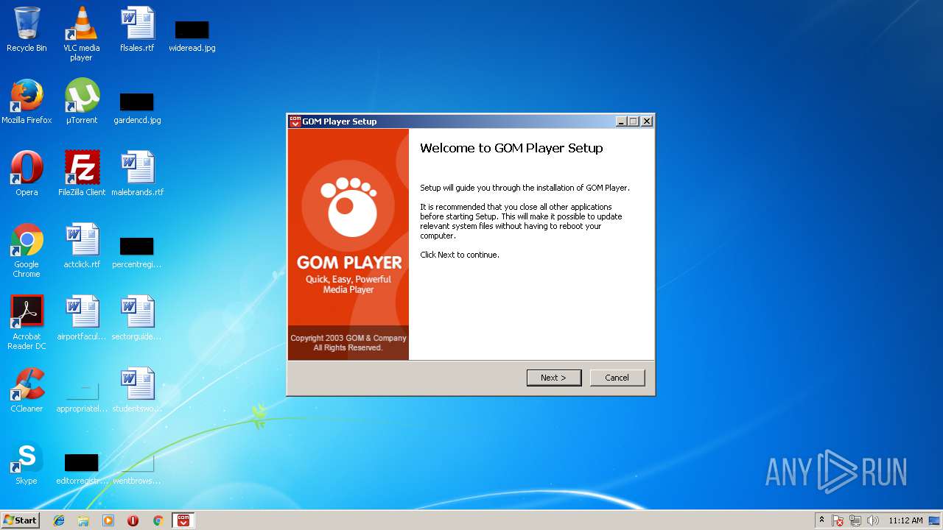943x530 pixels.
Task: Show hidden system tray icons
Action: (x=821, y=520)
